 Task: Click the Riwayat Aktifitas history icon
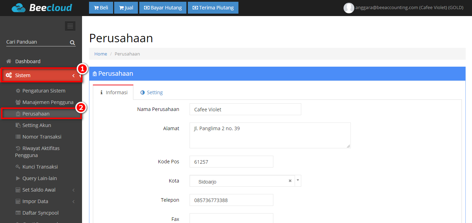coord(18,148)
